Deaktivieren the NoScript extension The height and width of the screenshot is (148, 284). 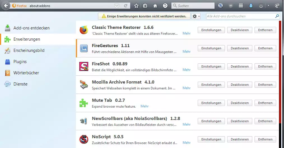(x=239, y=139)
